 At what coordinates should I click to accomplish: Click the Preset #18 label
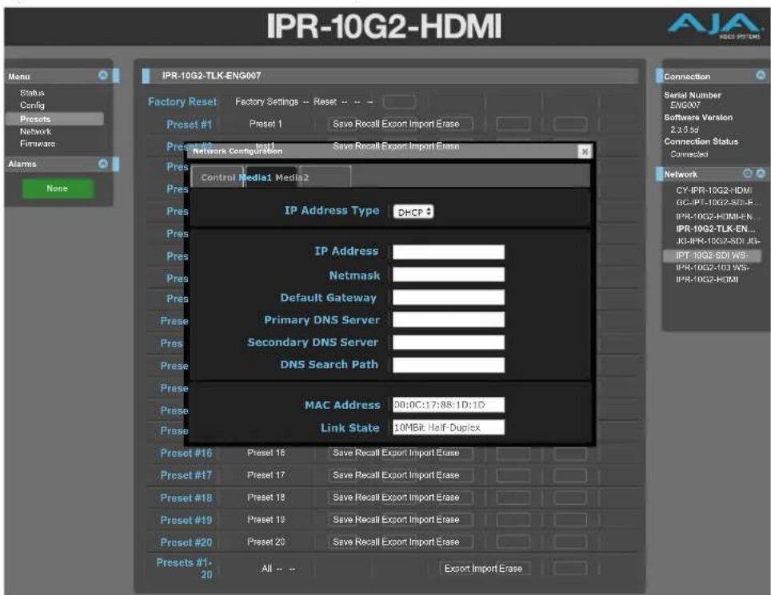pos(186,498)
